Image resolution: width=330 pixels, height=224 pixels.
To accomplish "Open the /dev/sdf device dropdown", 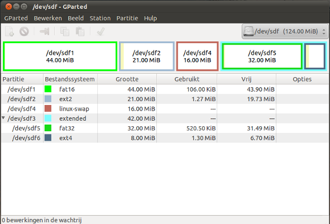I will pyautogui.click(x=285, y=31).
